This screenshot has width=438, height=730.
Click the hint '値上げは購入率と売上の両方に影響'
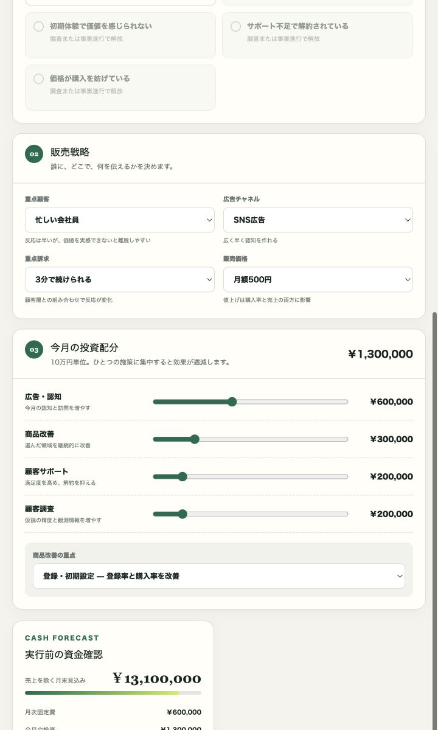click(267, 300)
